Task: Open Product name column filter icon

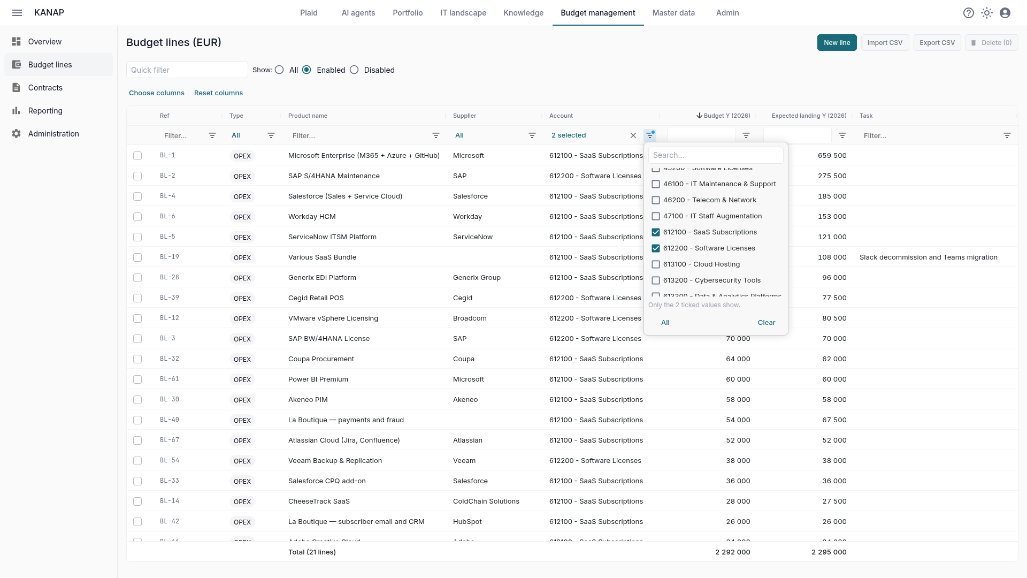Action: tap(436, 135)
